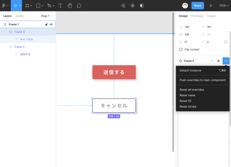Choose Detach instance from the menu

pos(190,70)
